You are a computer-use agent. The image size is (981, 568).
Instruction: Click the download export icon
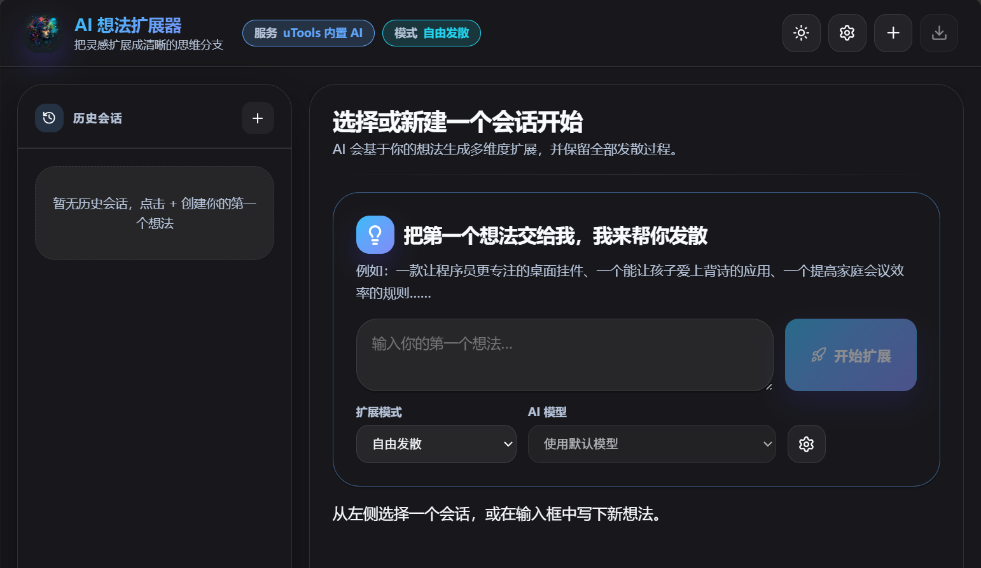(x=939, y=33)
